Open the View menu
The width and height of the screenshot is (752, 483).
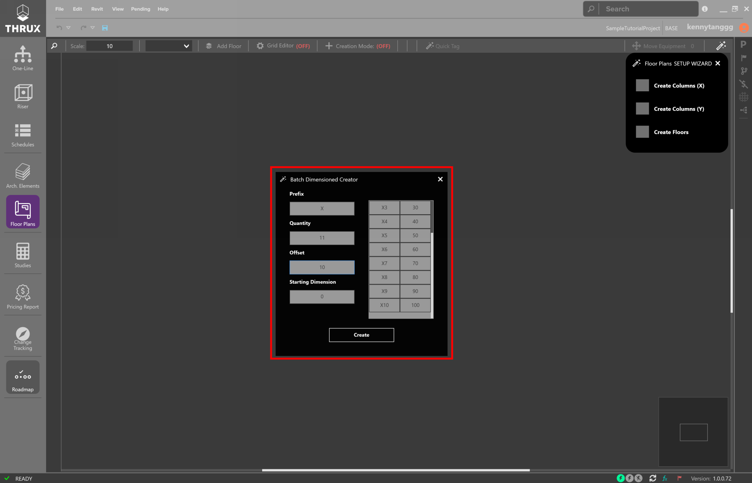coord(118,9)
